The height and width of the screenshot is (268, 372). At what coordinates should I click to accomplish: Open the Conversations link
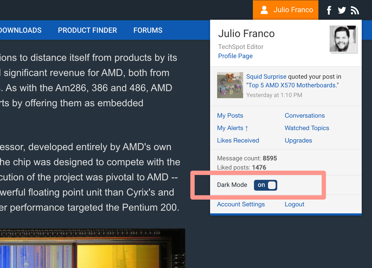(x=305, y=115)
